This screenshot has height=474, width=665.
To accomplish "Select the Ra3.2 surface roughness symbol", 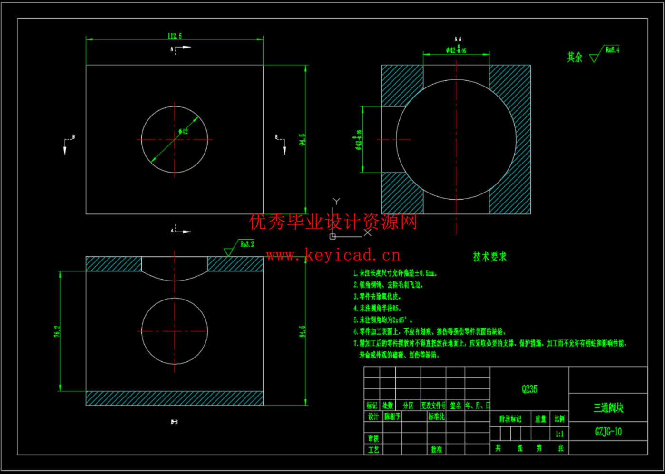I will tap(239, 247).
